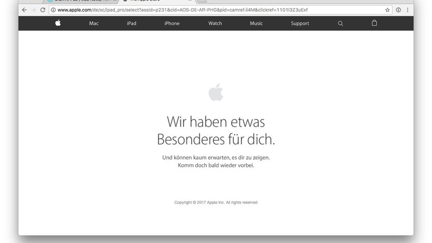Click the extension icon beside the bookmark star
Viewport: 432px width, 243px height.
click(x=398, y=10)
